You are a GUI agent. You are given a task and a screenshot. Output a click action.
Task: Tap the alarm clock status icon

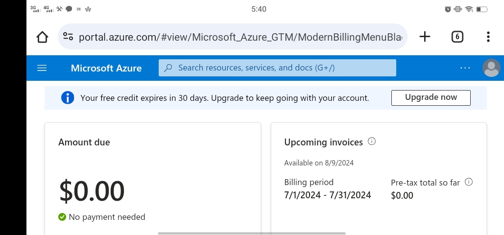click(x=448, y=9)
